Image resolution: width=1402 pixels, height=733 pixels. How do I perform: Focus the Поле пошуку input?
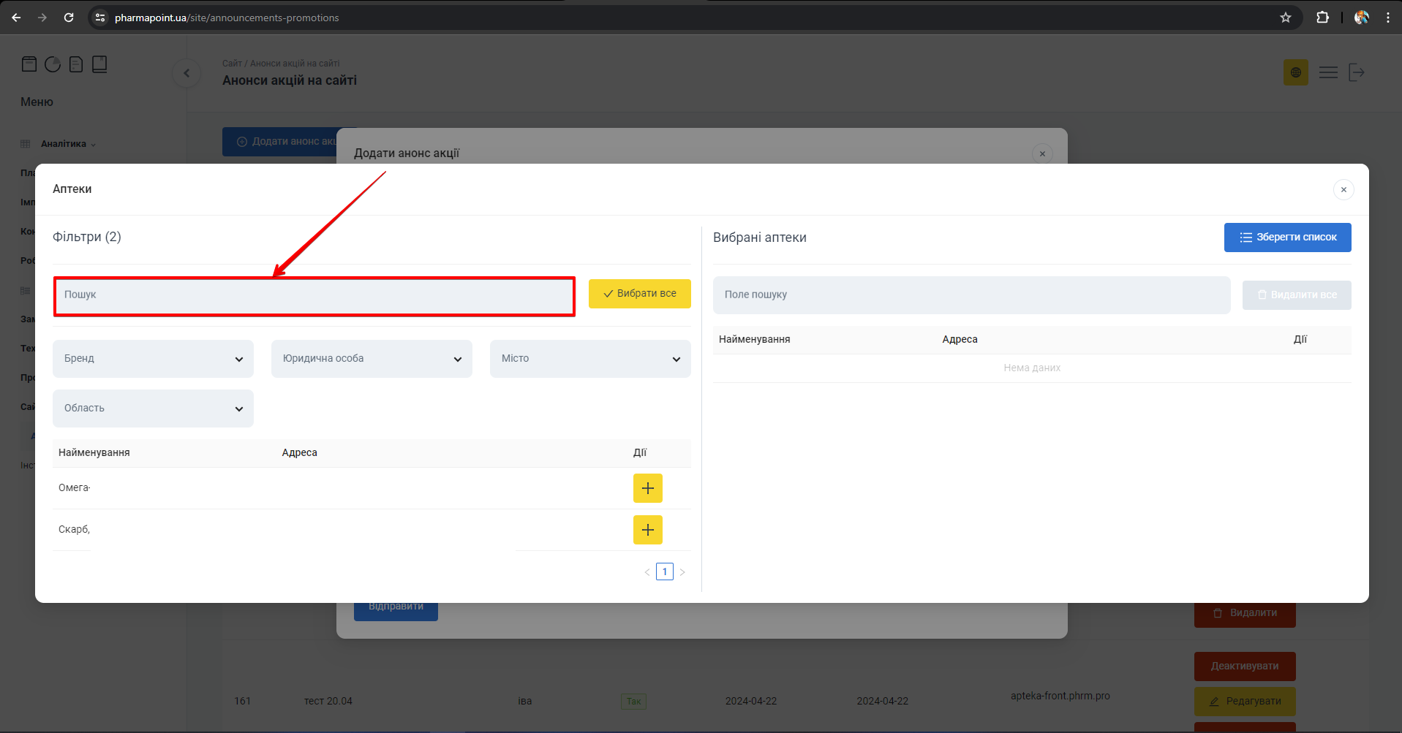tap(971, 295)
